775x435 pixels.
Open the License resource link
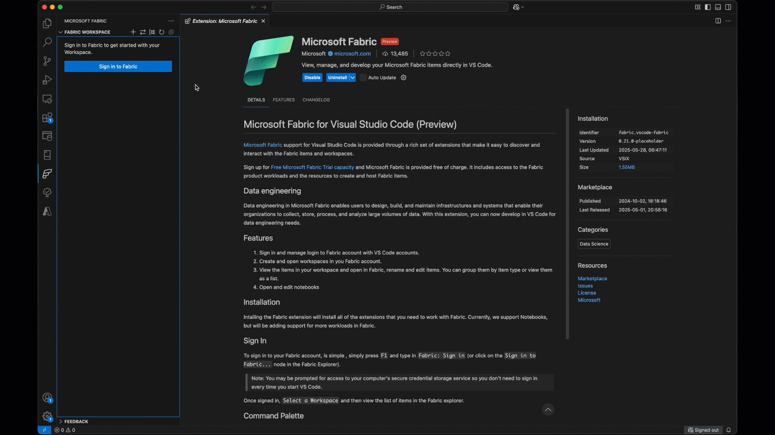pos(586,293)
